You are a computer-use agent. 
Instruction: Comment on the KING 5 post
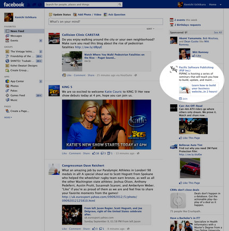75,153
